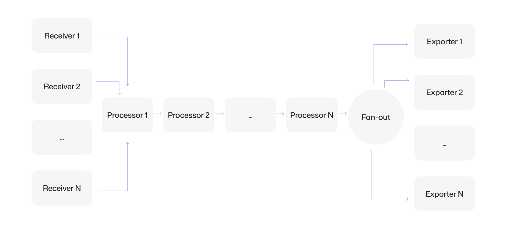Click the arrow entering Processor N
507x230 pixels.
280,114
